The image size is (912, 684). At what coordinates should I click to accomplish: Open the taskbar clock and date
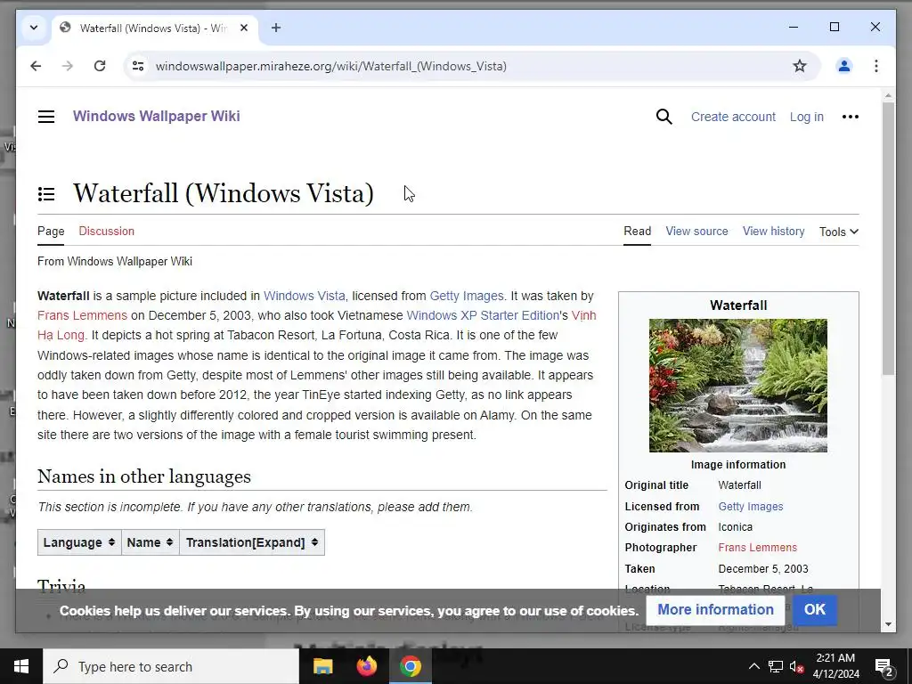pos(835,666)
